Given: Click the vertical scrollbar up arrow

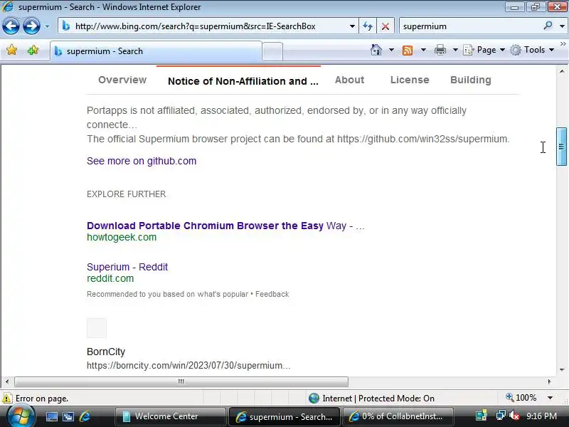Looking at the screenshot, I should coord(562,72).
